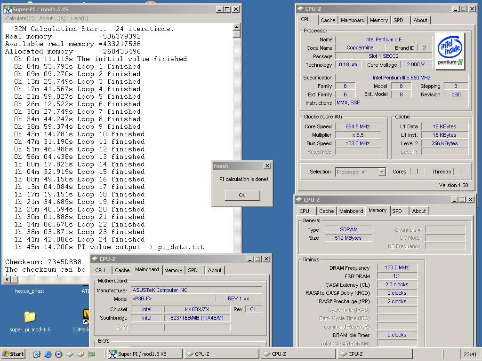The image size is (482, 361).
Task: Close the Finish dialog with X
Action: (267, 166)
